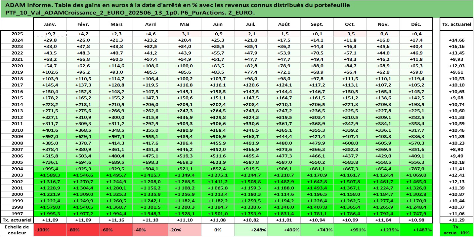Viewport: 474px width, 237px height.
Task: Click the 'Févr.' column header
Action: [83, 24]
